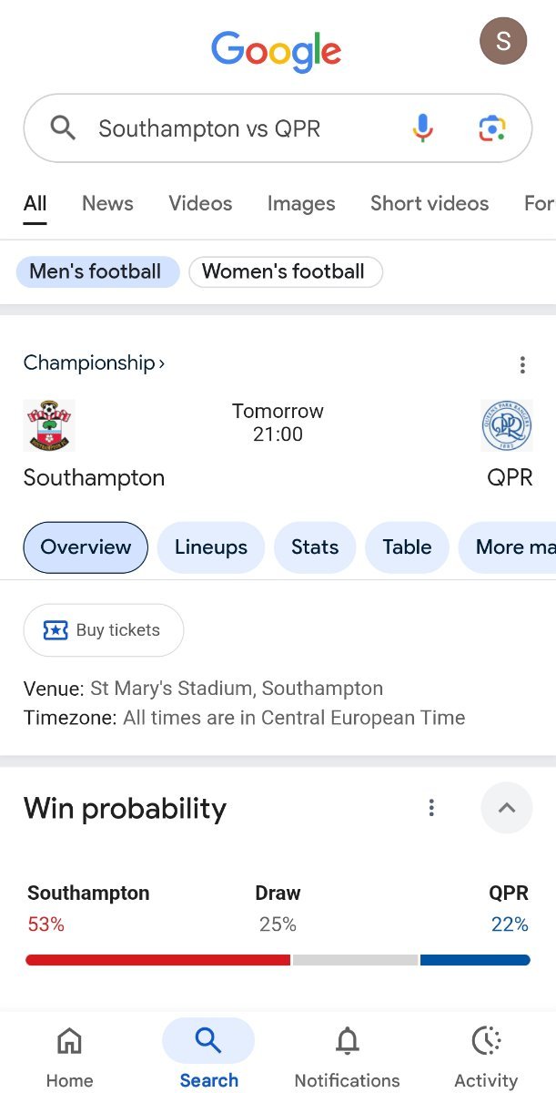The height and width of the screenshot is (1093, 556).
Task: Open match card three-dot menu
Action: (522, 365)
